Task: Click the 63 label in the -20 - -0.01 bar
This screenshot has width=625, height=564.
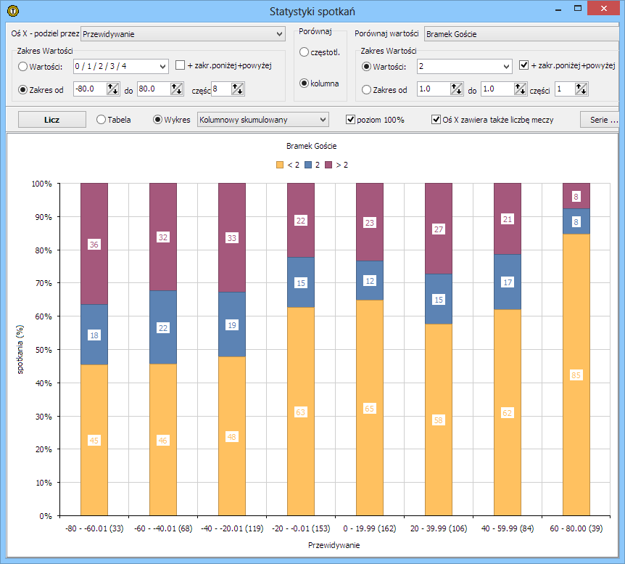Action: tap(301, 412)
